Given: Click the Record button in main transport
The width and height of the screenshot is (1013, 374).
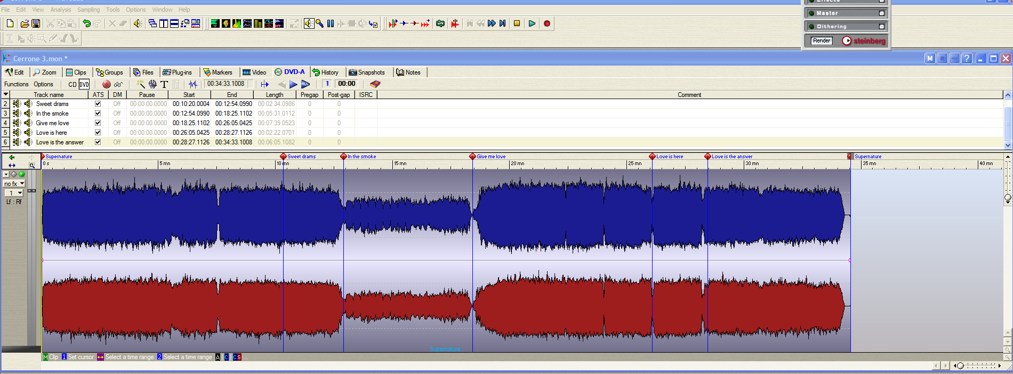Looking at the screenshot, I should point(546,23).
